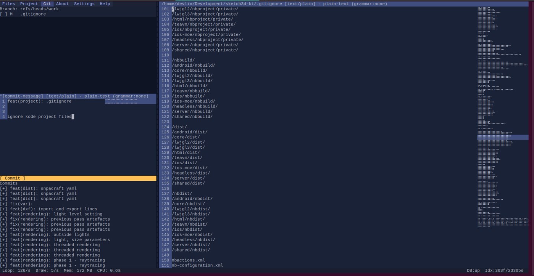Click the "Draw: 5/s" status entry

(47, 271)
